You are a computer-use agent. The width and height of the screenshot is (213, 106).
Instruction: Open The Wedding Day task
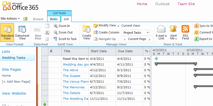point(76,99)
